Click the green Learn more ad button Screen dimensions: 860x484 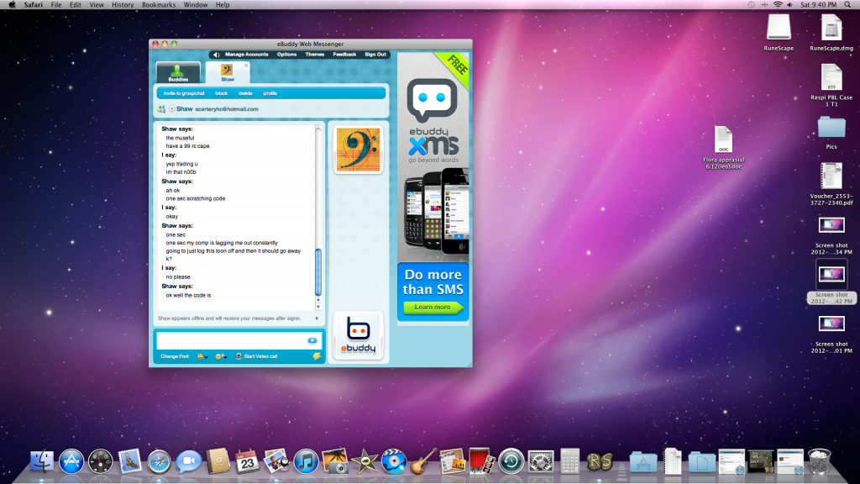pyautogui.click(x=433, y=308)
